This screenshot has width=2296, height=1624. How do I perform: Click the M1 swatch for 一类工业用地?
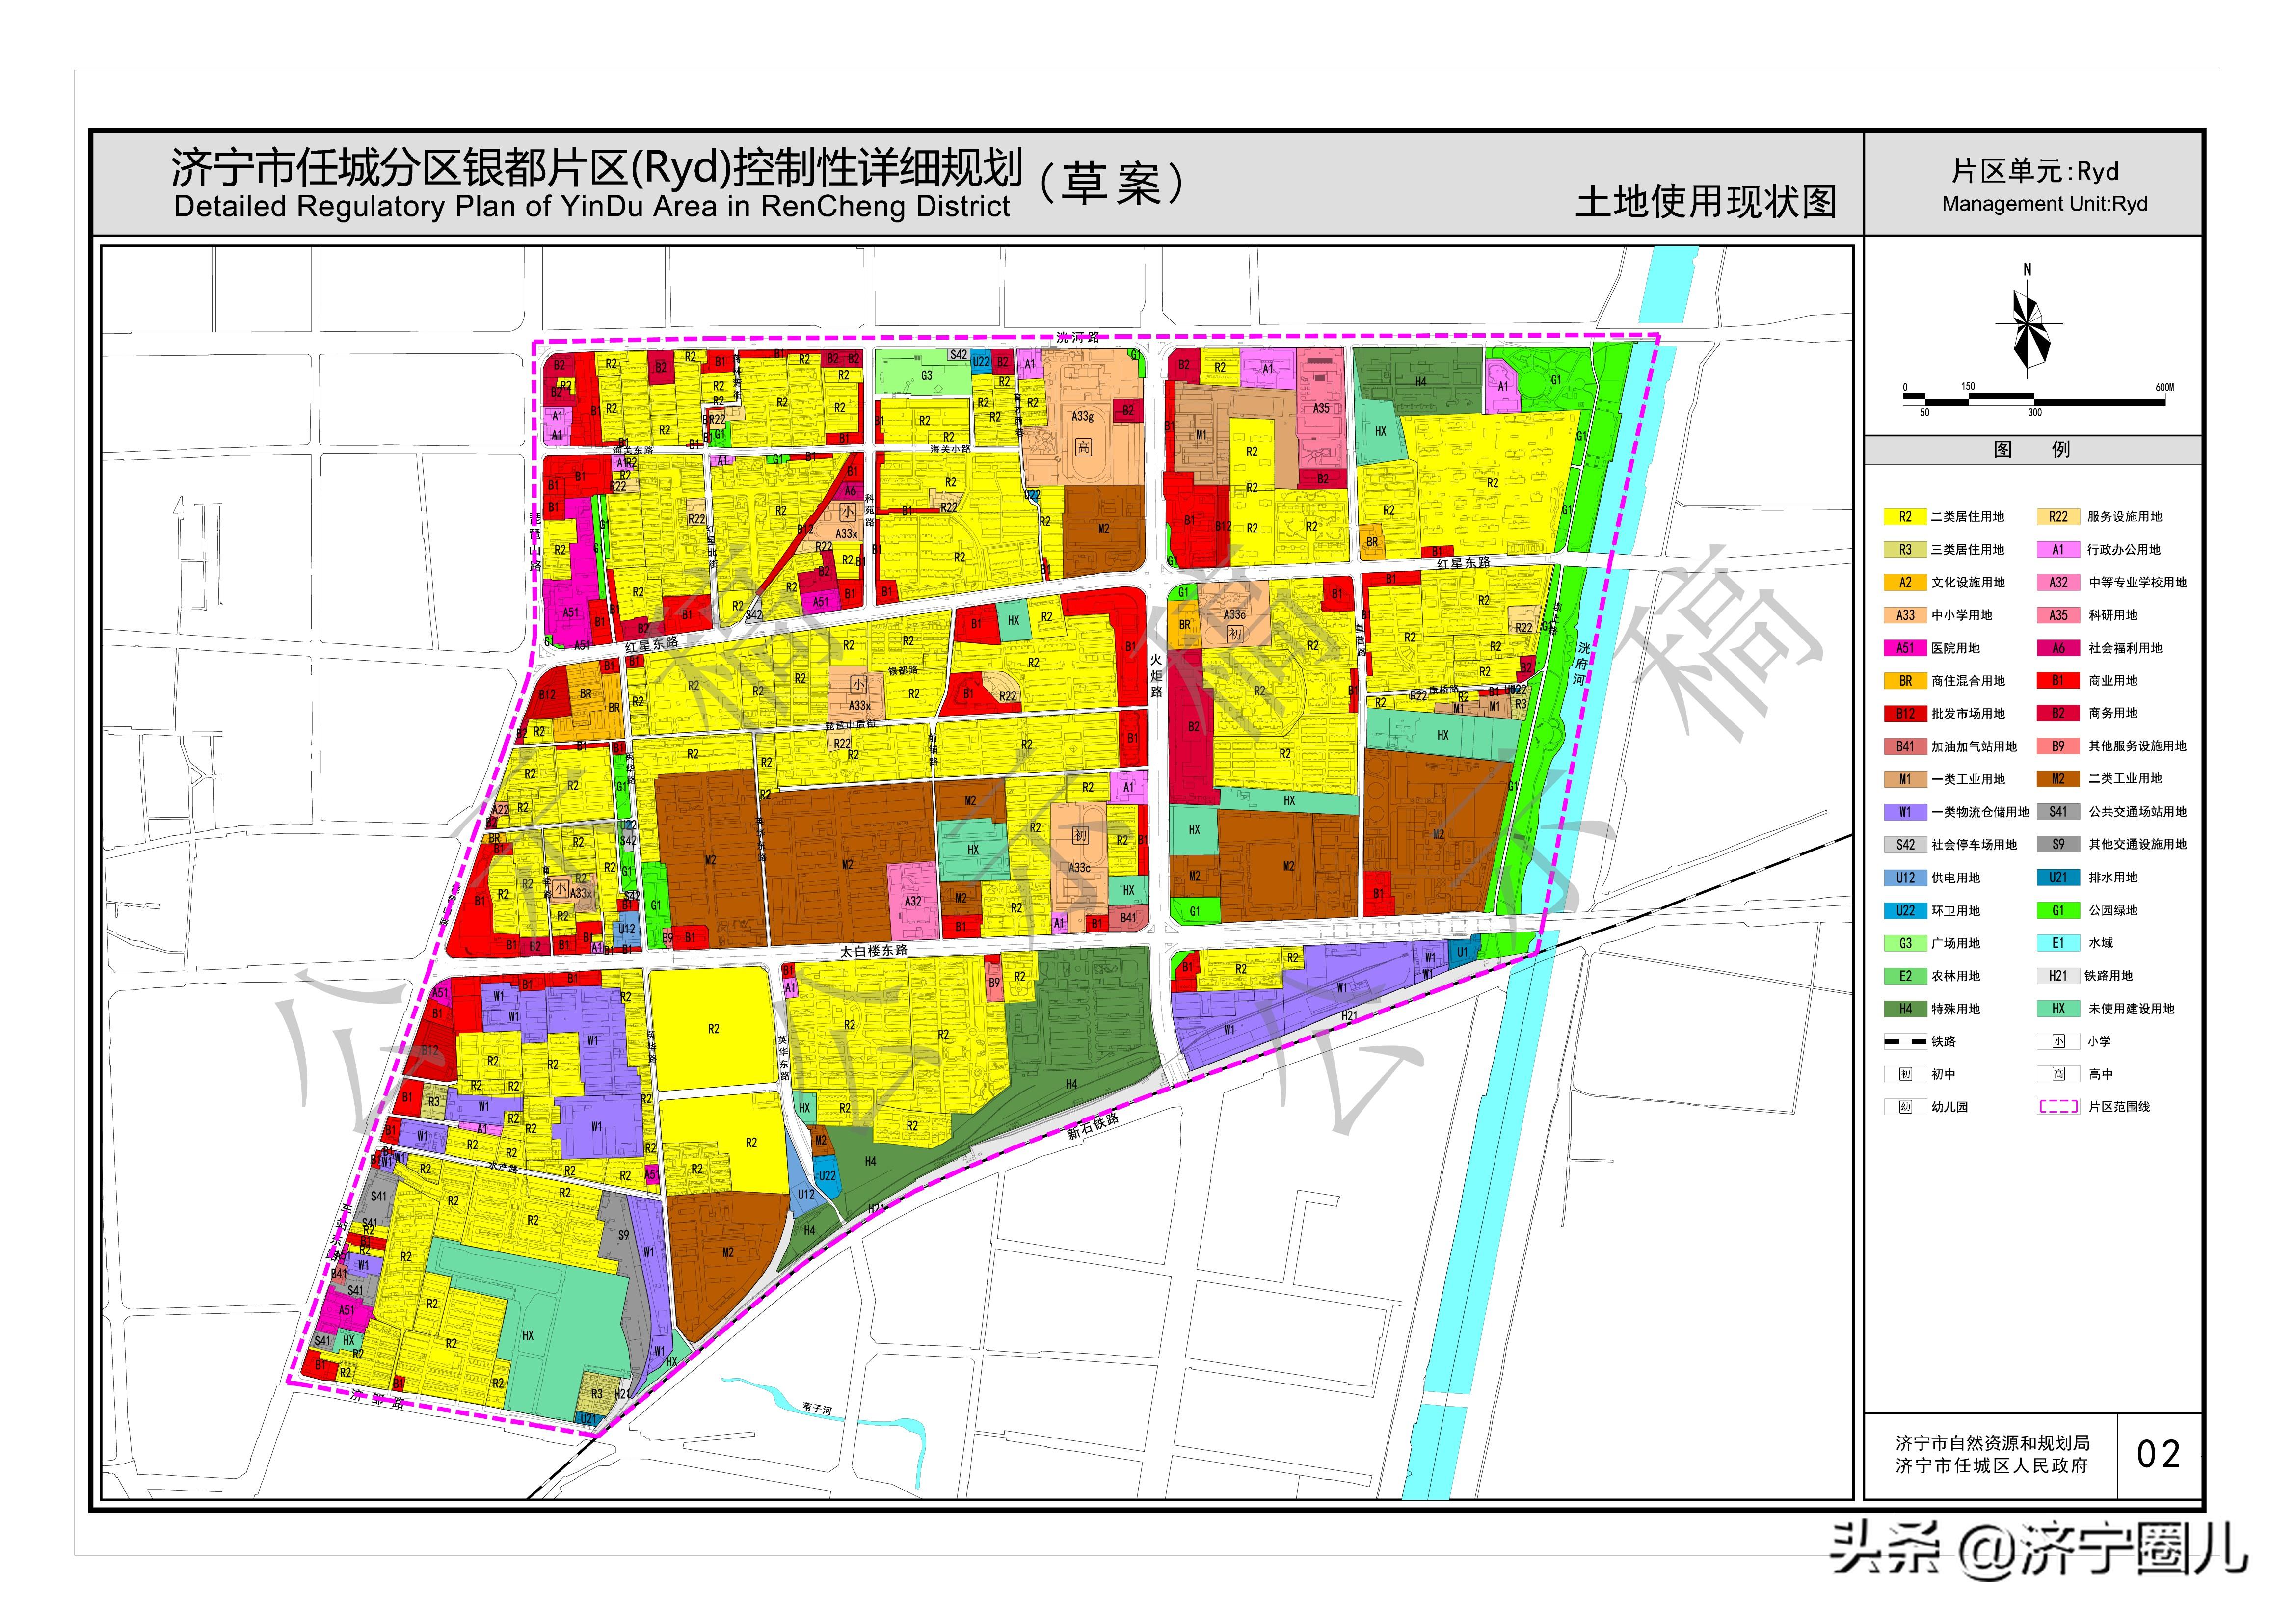pyautogui.click(x=1905, y=779)
